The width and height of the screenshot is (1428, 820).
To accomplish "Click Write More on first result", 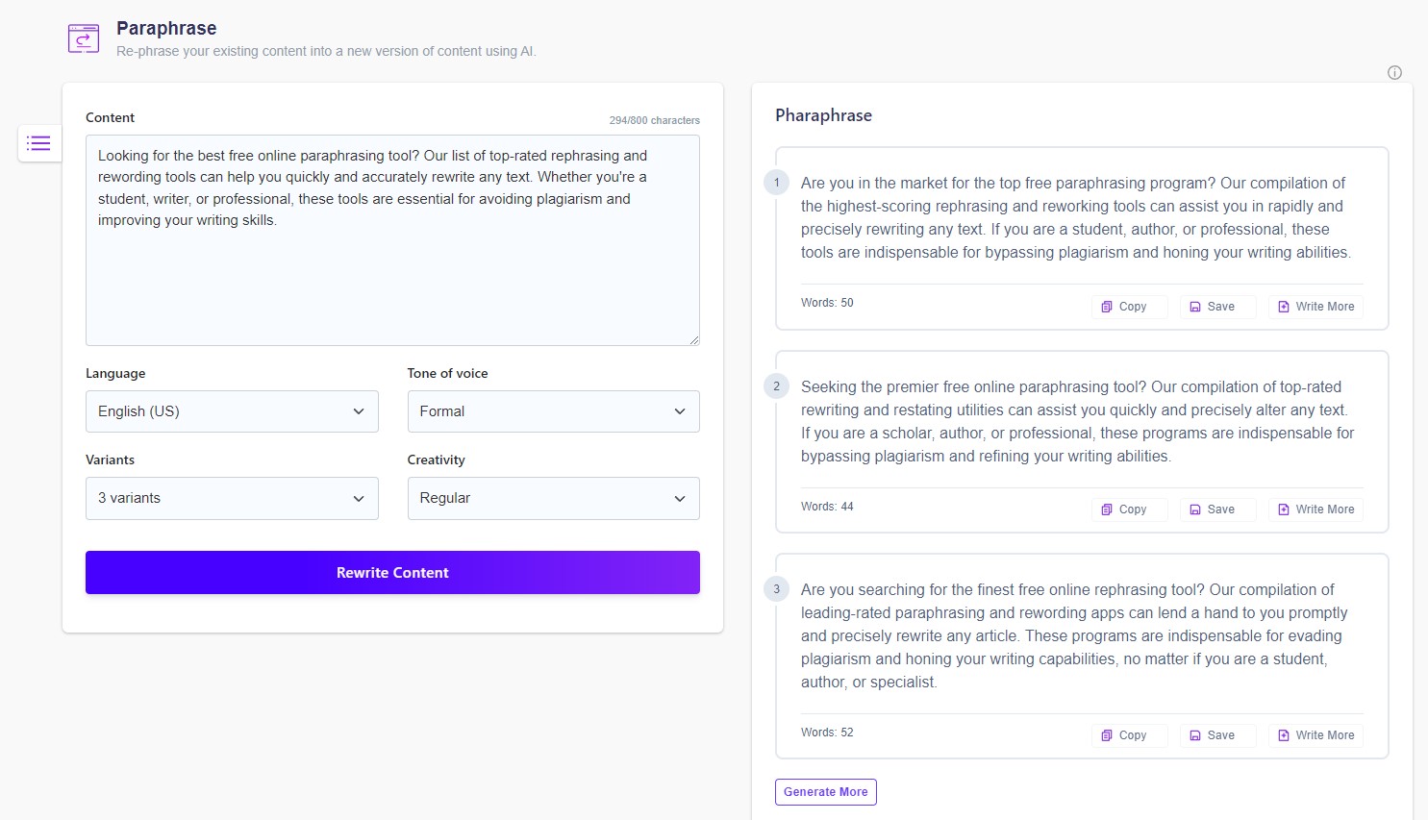I will coord(1315,307).
